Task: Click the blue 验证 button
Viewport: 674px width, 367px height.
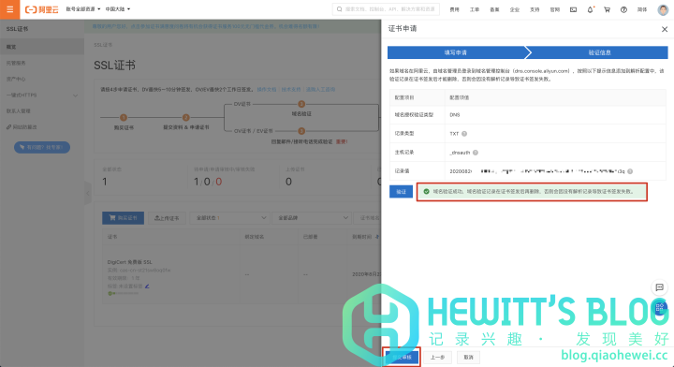Action: pyautogui.click(x=401, y=192)
